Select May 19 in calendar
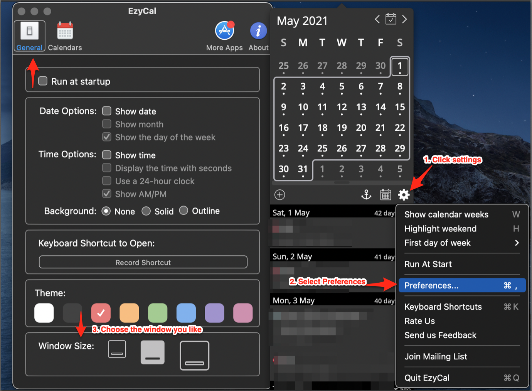The height and width of the screenshot is (391, 532). pos(342,129)
